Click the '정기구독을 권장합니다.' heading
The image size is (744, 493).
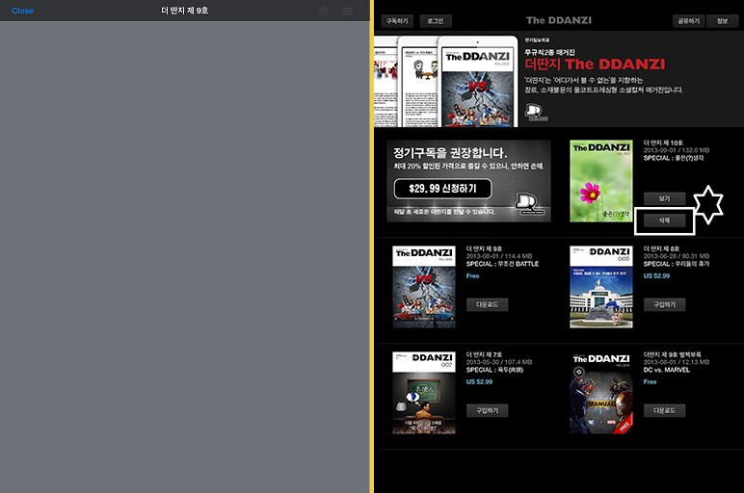[x=450, y=153]
